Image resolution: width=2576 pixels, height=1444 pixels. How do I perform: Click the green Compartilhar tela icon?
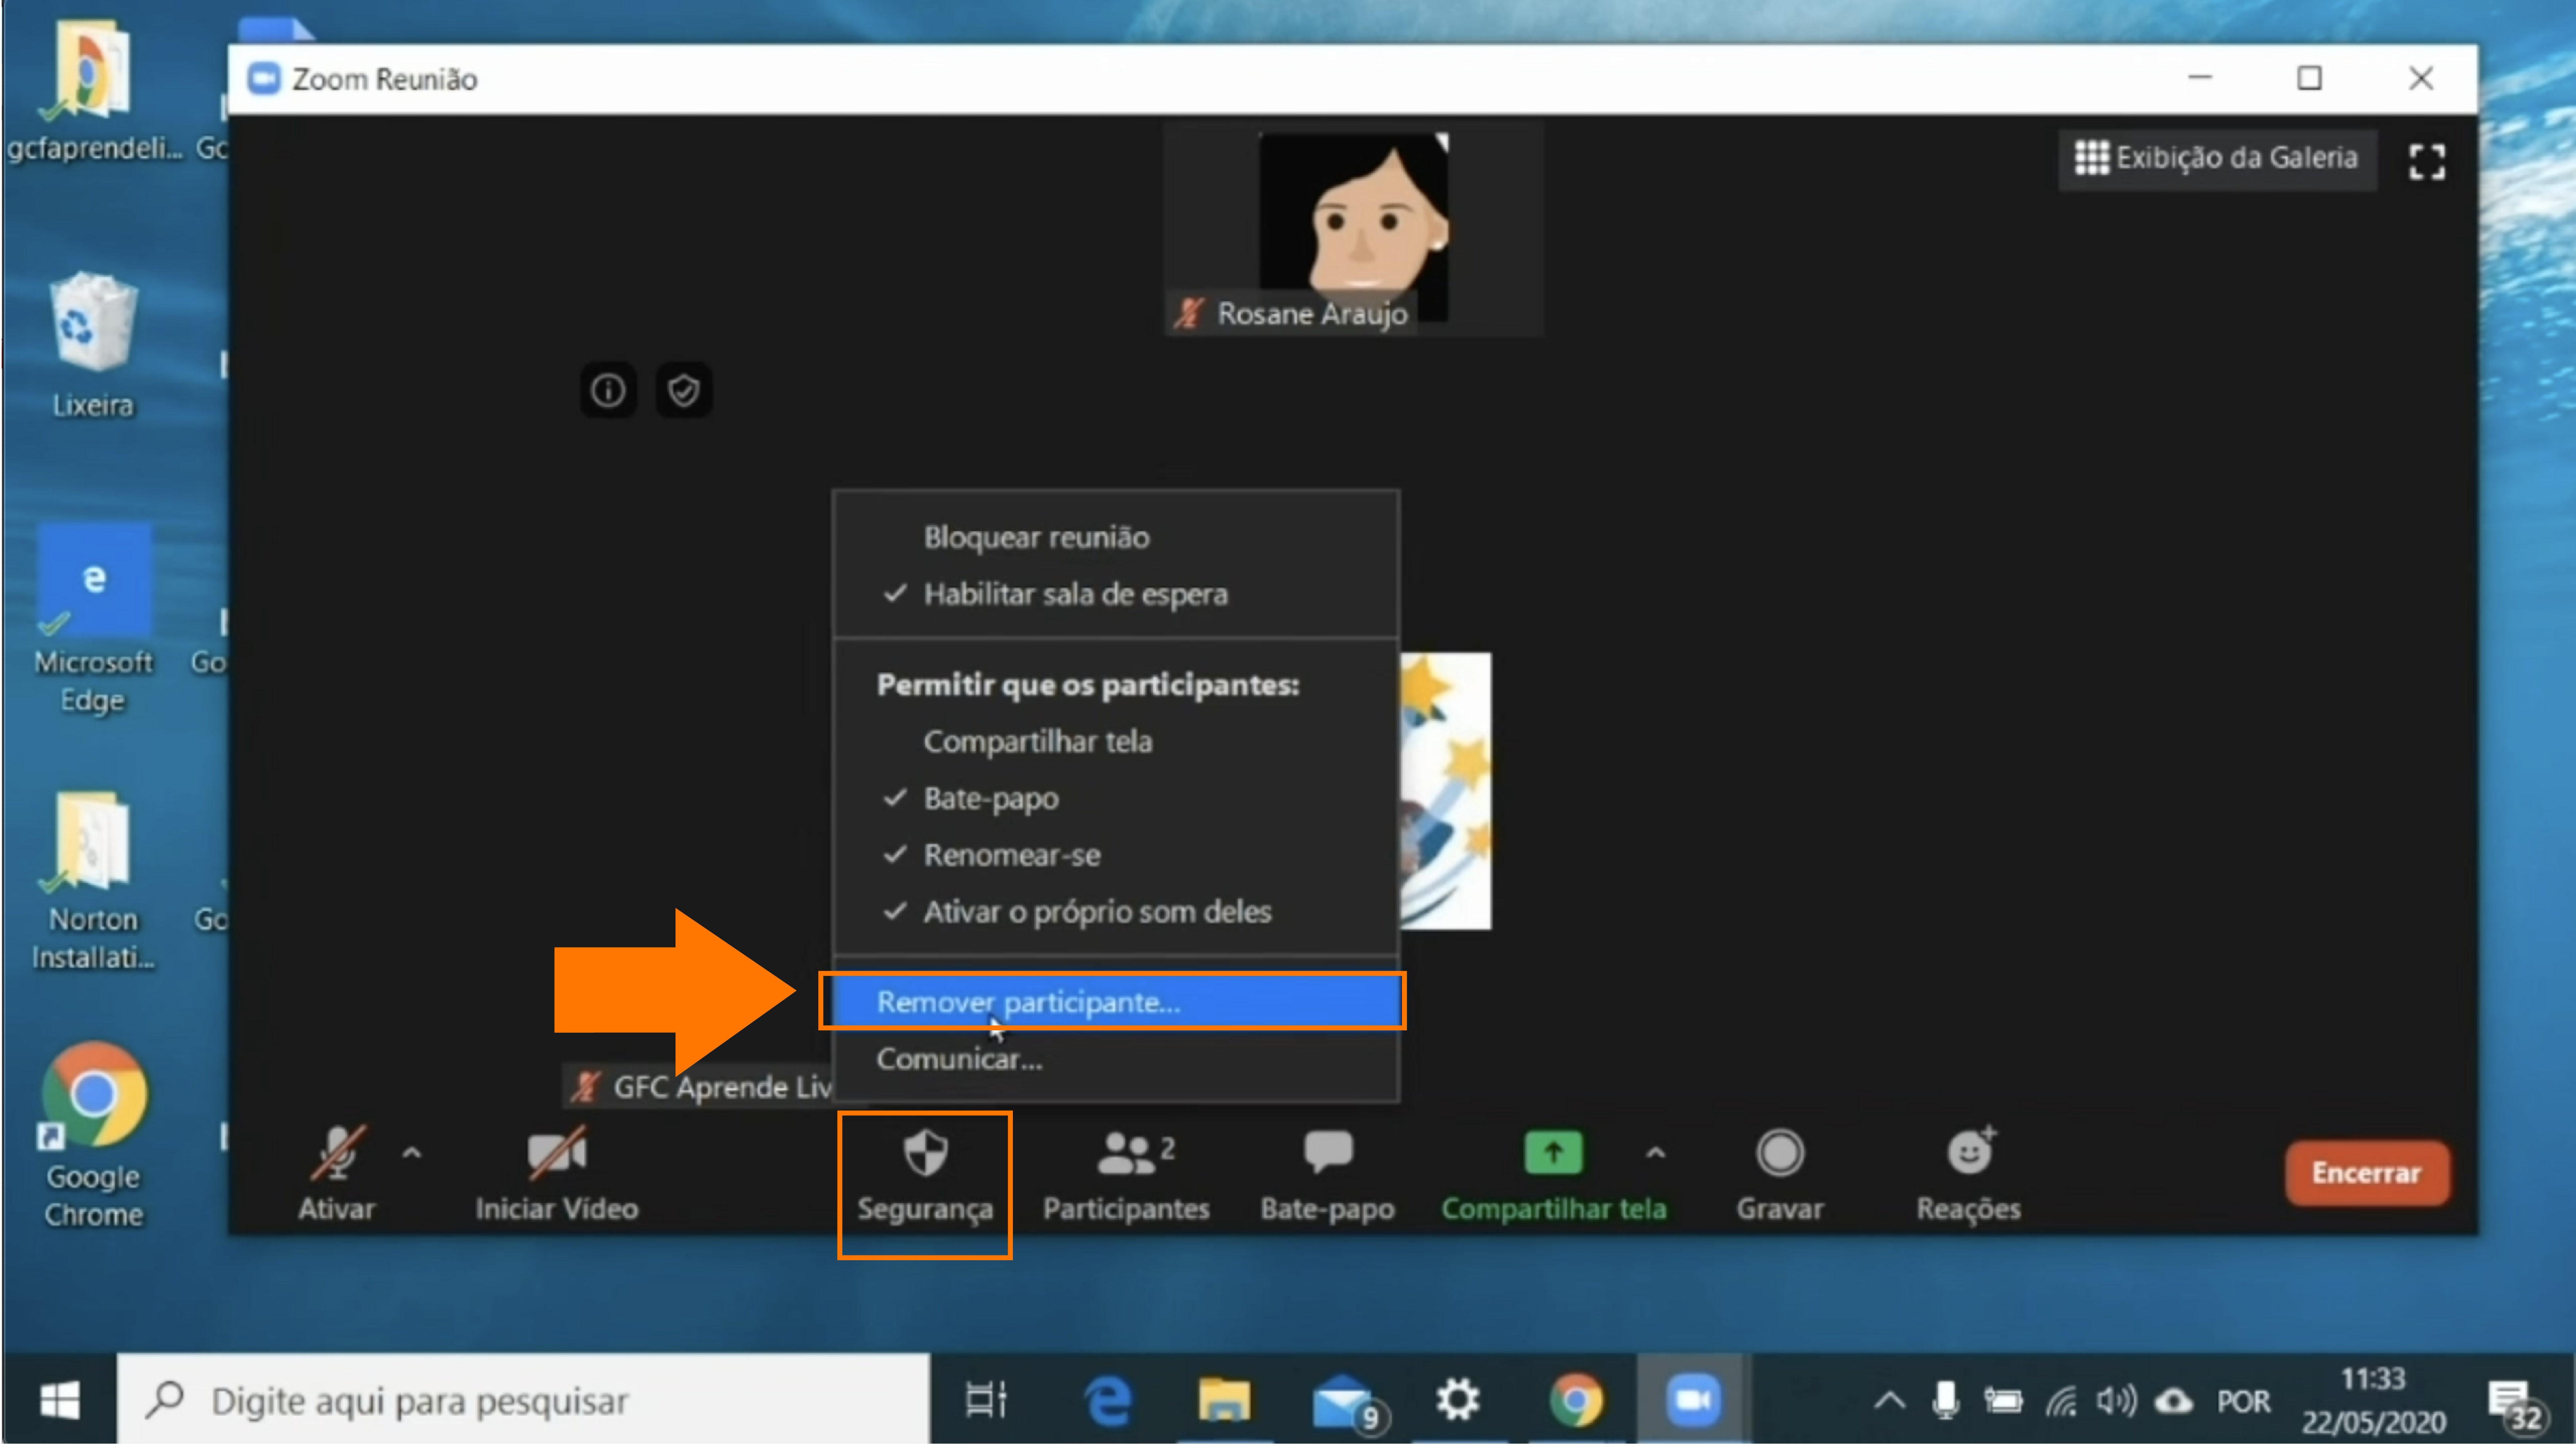[x=1553, y=1153]
